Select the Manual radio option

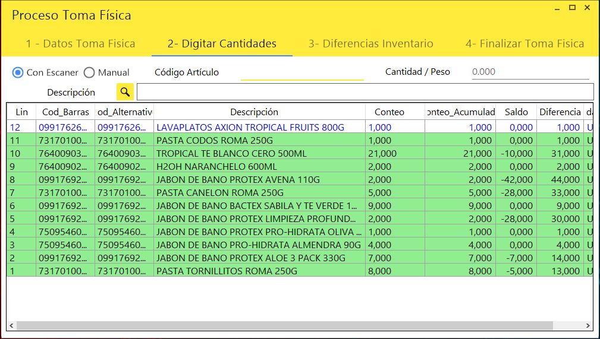[x=89, y=72]
